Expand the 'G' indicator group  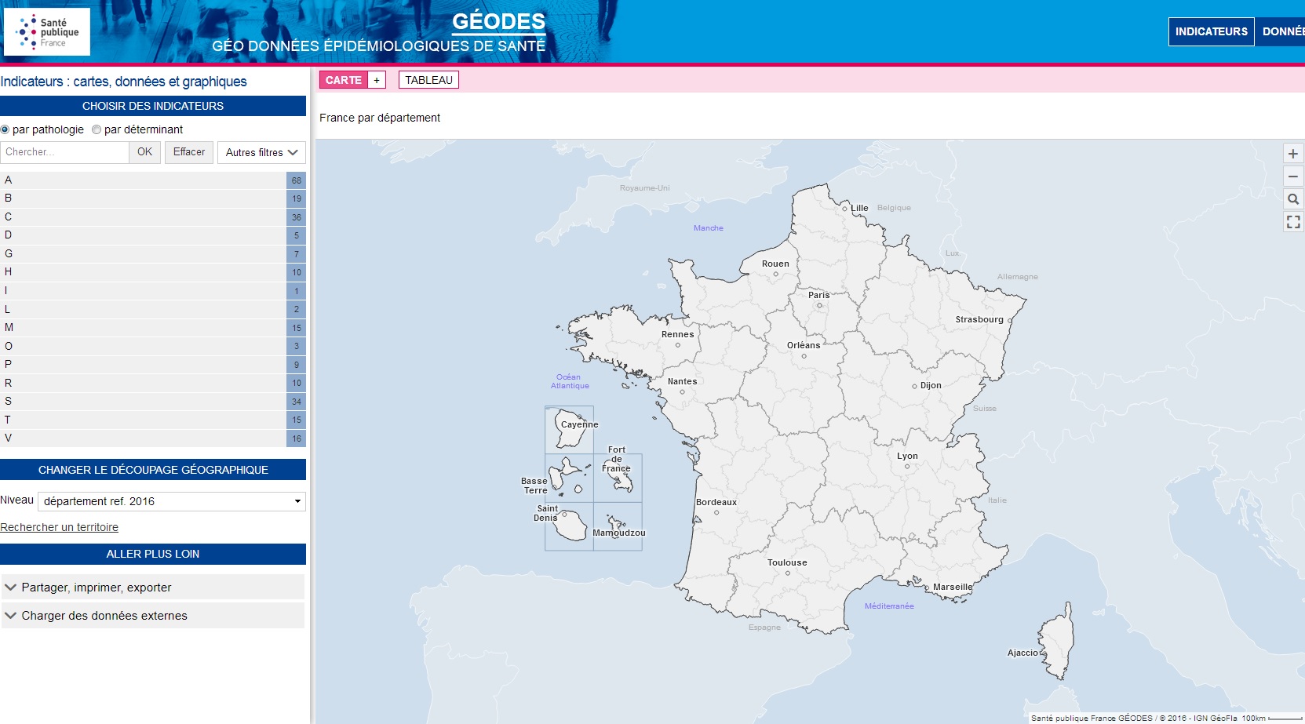[x=153, y=253]
